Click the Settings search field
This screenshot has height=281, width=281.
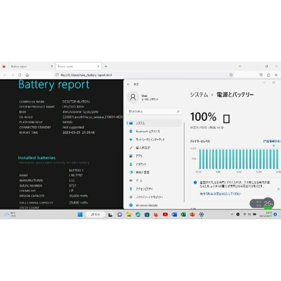(154, 112)
